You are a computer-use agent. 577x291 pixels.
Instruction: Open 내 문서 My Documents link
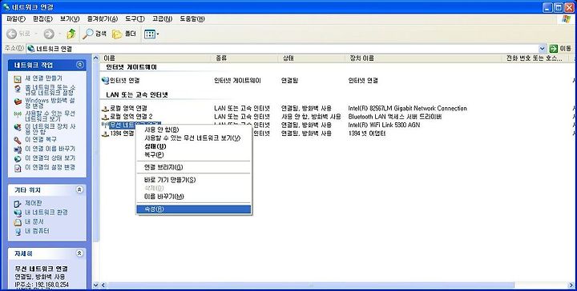34,221
